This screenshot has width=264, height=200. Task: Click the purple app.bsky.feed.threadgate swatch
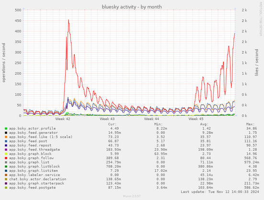coord(6,150)
